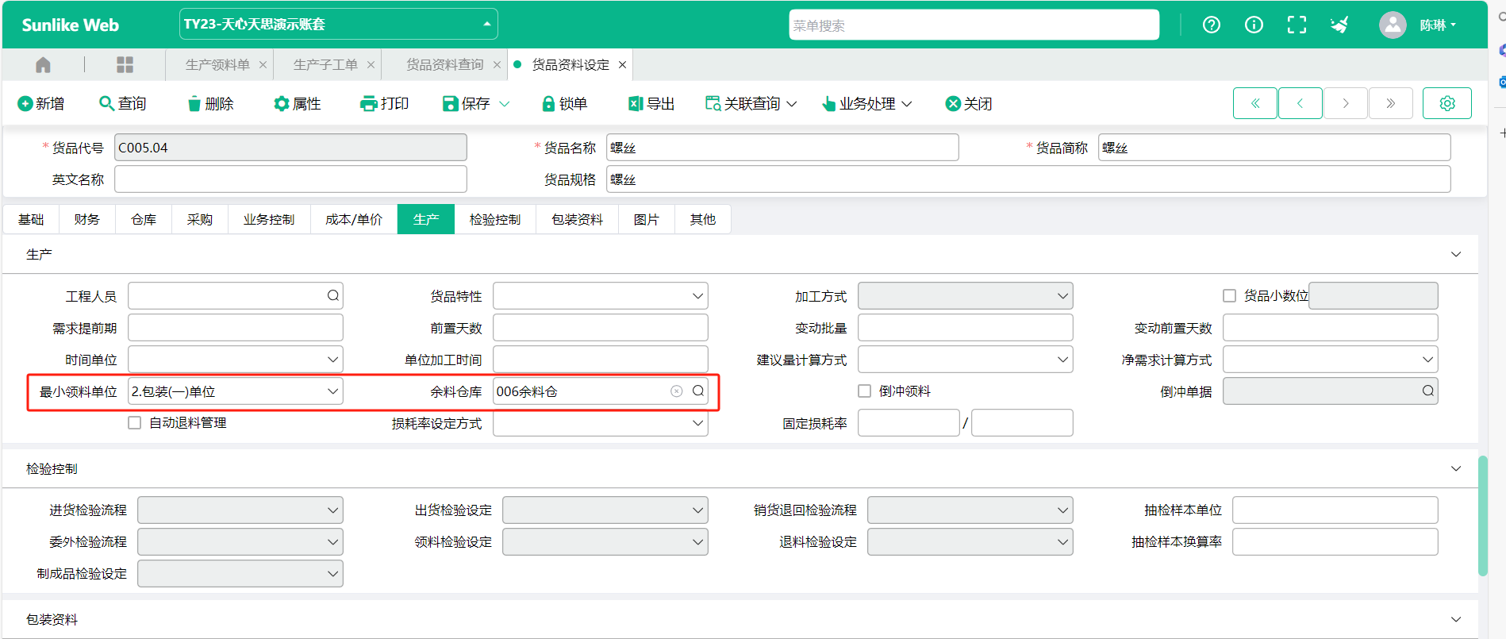This screenshot has height=639, width=1506.
Task: Open 最小领料单位 dropdown
Action: point(236,391)
